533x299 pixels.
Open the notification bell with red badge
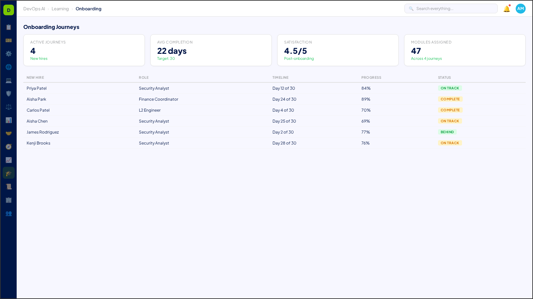click(x=506, y=9)
